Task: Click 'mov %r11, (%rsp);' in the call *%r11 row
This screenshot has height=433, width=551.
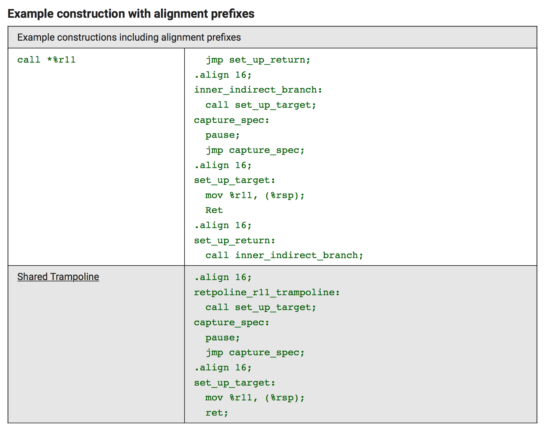Action: pyautogui.click(x=255, y=195)
